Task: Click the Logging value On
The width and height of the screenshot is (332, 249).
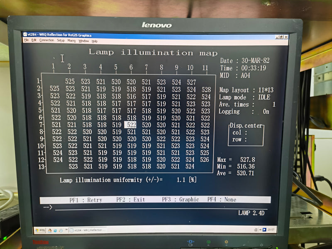Action: [x=266, y=112]
